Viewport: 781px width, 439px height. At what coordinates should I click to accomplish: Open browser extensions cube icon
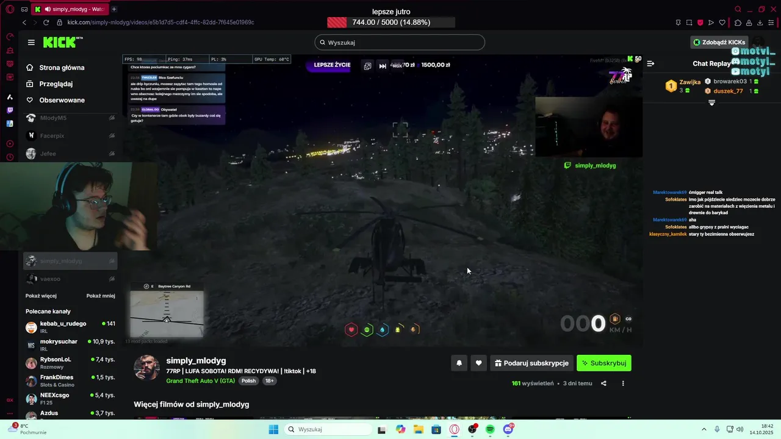tap(738, 23)
